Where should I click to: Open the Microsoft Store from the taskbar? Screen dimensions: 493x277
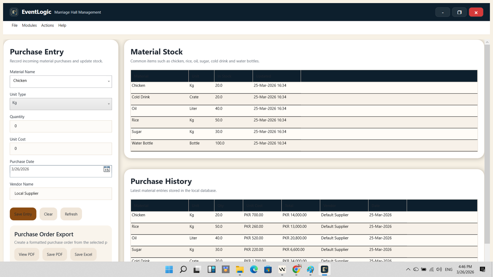(268, 269)
